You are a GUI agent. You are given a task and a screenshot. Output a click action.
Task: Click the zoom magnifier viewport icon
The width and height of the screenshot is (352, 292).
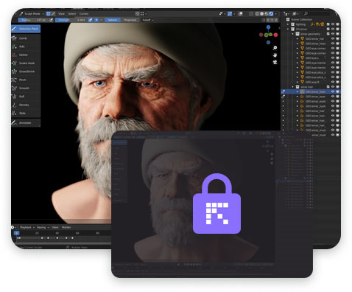(275, 48)
